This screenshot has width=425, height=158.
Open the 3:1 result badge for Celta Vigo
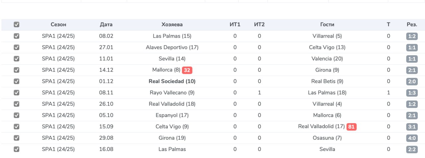[412, 127]
